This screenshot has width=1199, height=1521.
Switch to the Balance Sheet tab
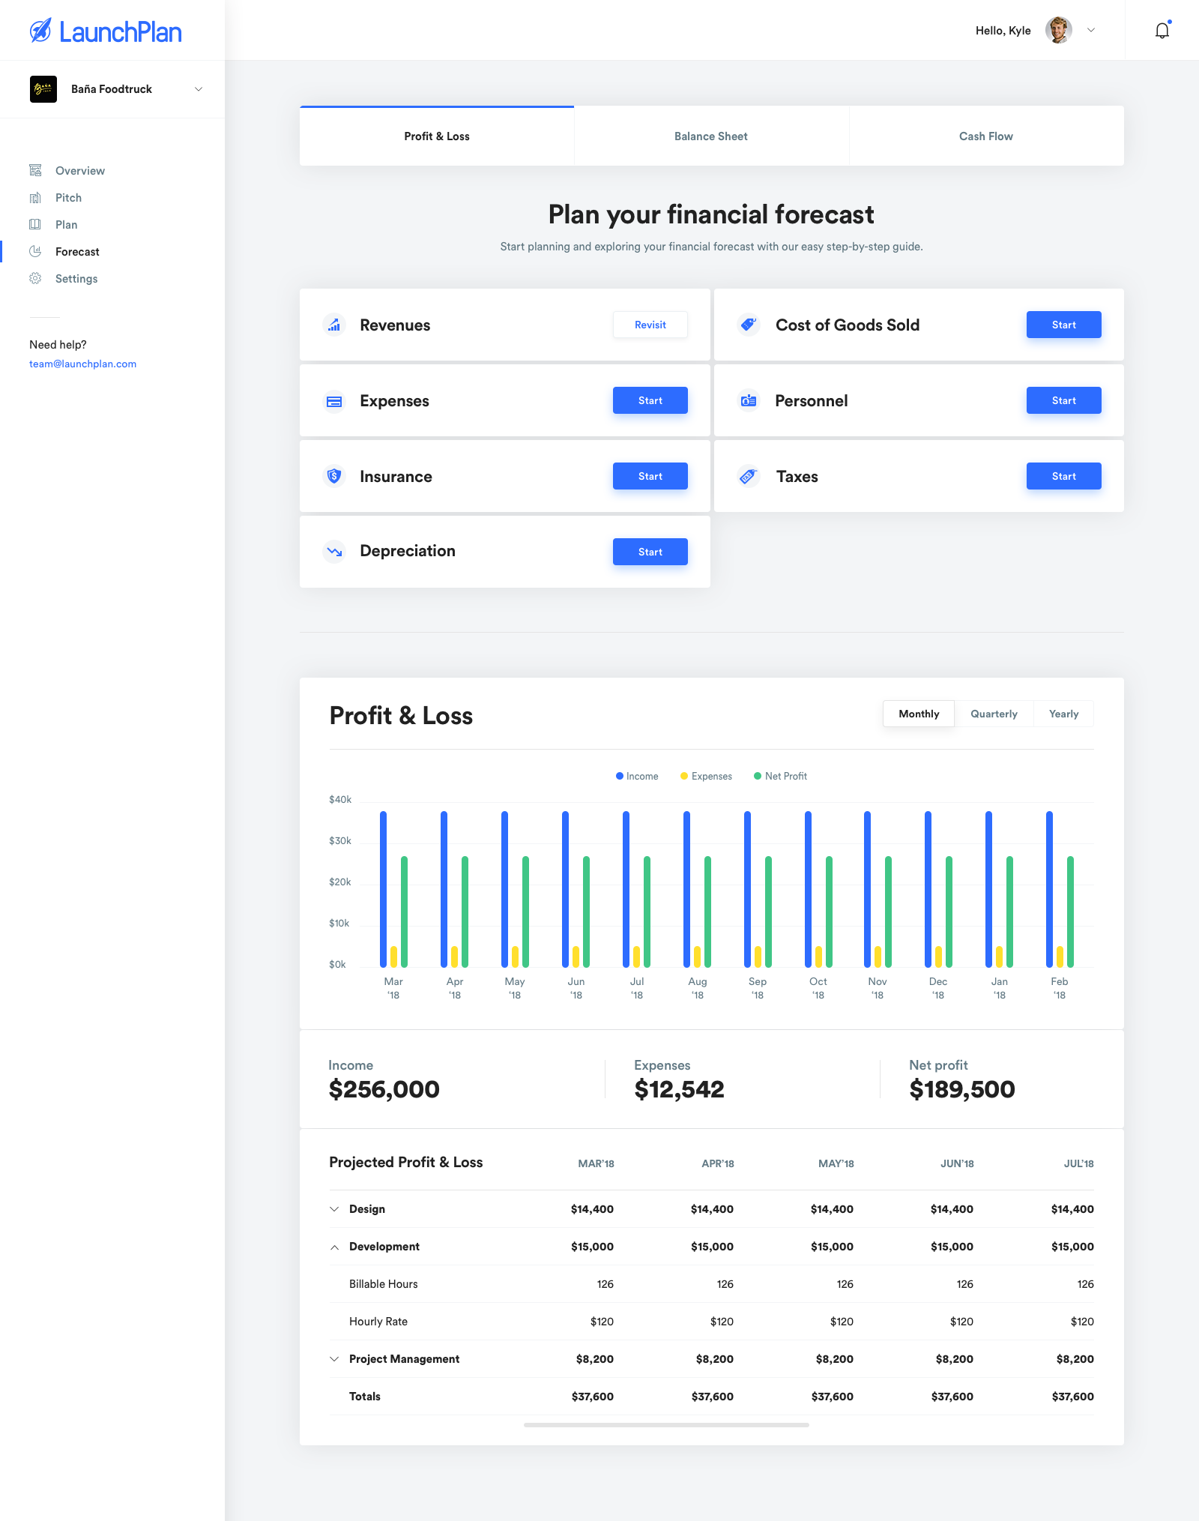711,136
